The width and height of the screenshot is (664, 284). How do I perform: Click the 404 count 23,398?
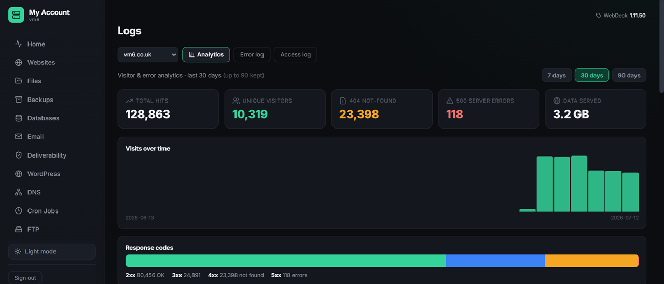pos(359,114)
